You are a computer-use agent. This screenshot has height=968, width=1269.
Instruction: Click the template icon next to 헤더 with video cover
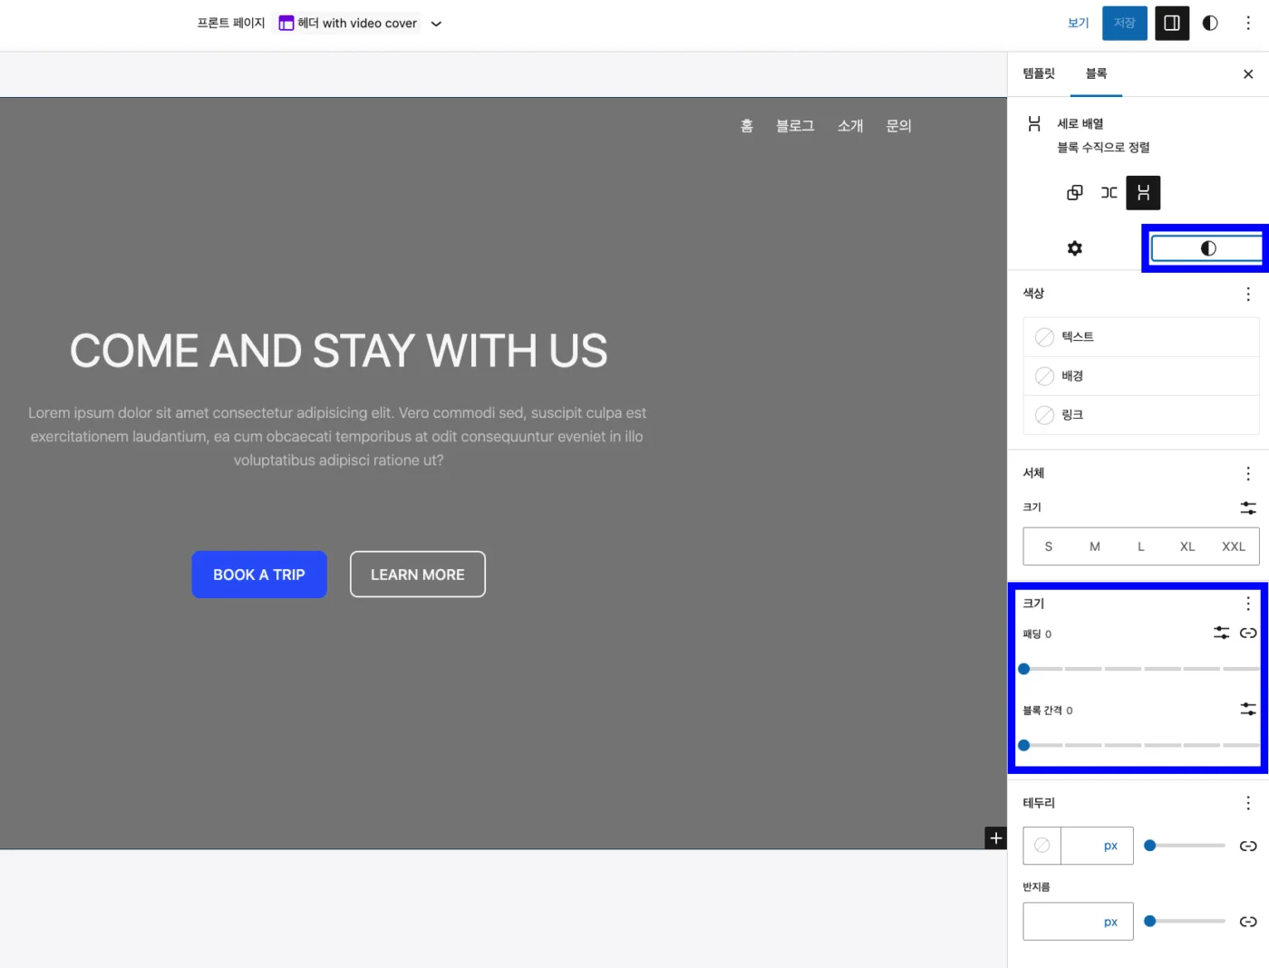click(286, 24)
